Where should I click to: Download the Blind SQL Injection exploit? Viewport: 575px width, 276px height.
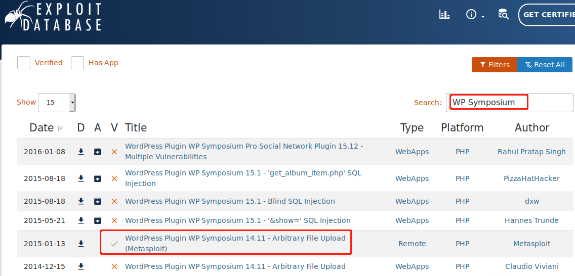click(x=81, y=201)
